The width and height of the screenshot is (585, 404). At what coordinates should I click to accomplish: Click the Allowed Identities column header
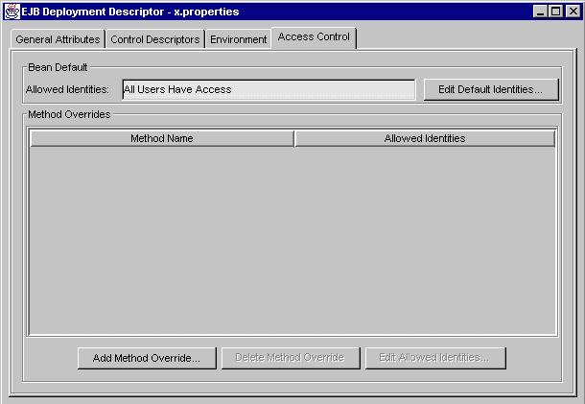click(425, 138)
